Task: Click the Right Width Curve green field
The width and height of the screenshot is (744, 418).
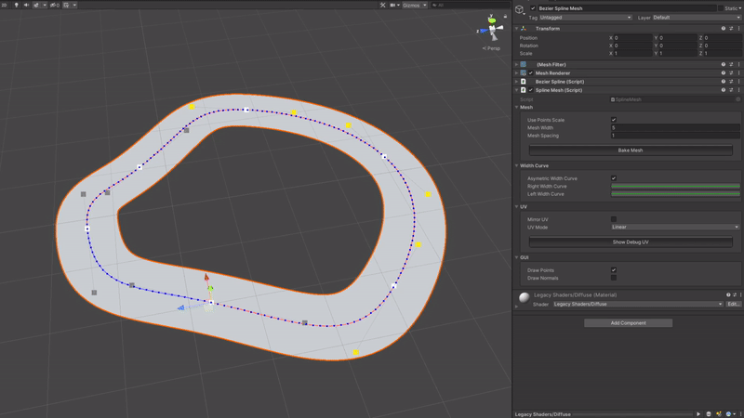Action: 674,187
